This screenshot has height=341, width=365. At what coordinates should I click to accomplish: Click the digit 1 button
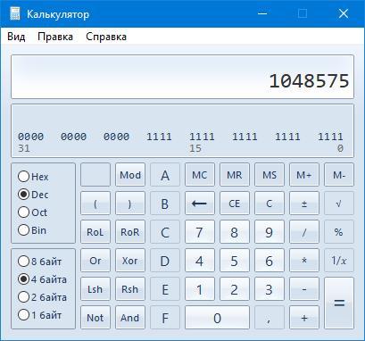point(200,289)
